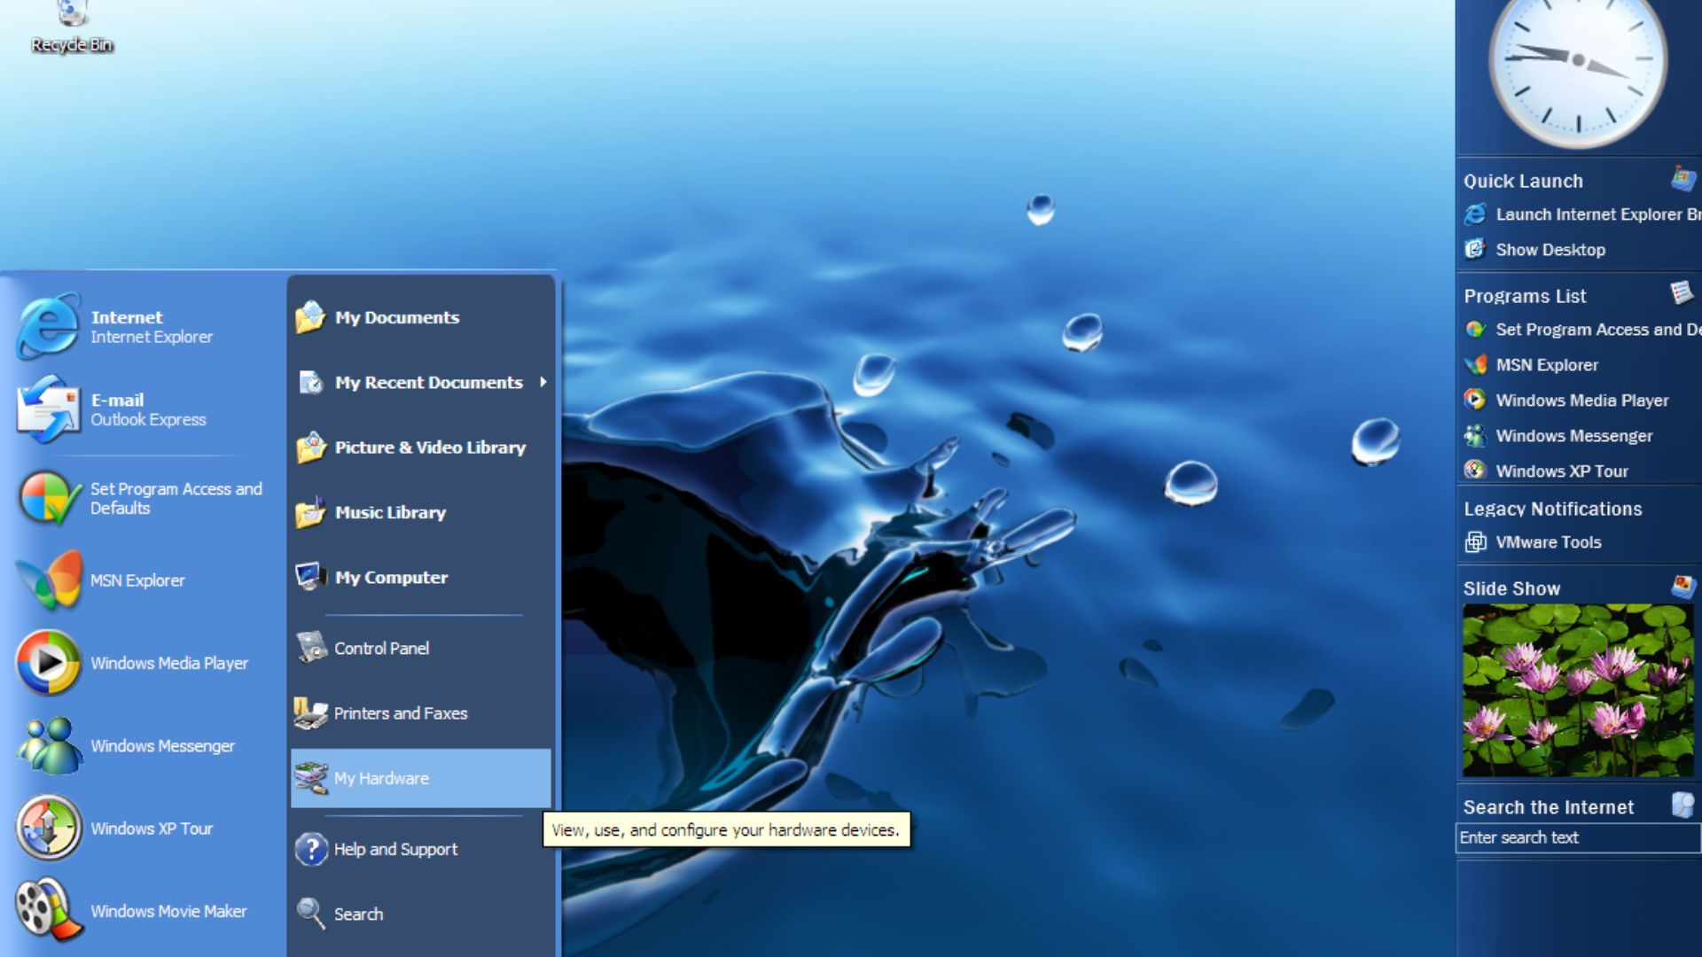Screen dimensions: 1702x957
Task: Launch Internet Explorer Browser from sidebar
Action: tap(1587, 214)
